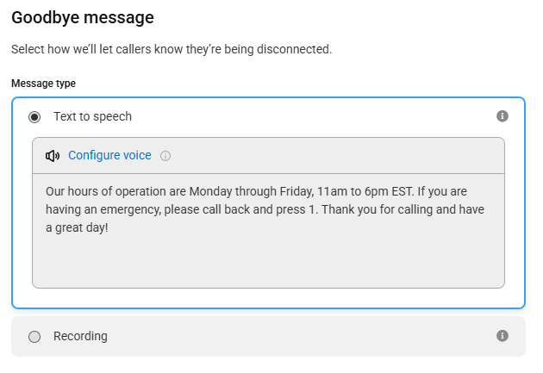The width and height of the screenshot is (543, 373).
Task: Place cursor after "a great day!"
Action: (x=109, y=228)
